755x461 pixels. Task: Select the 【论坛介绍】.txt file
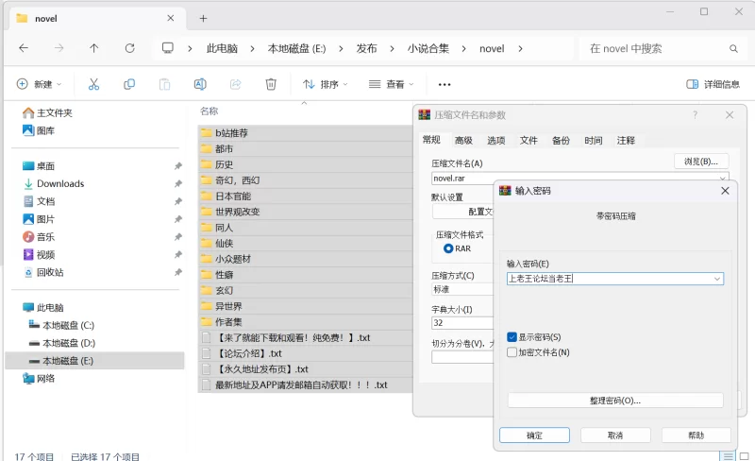(305, 353)
